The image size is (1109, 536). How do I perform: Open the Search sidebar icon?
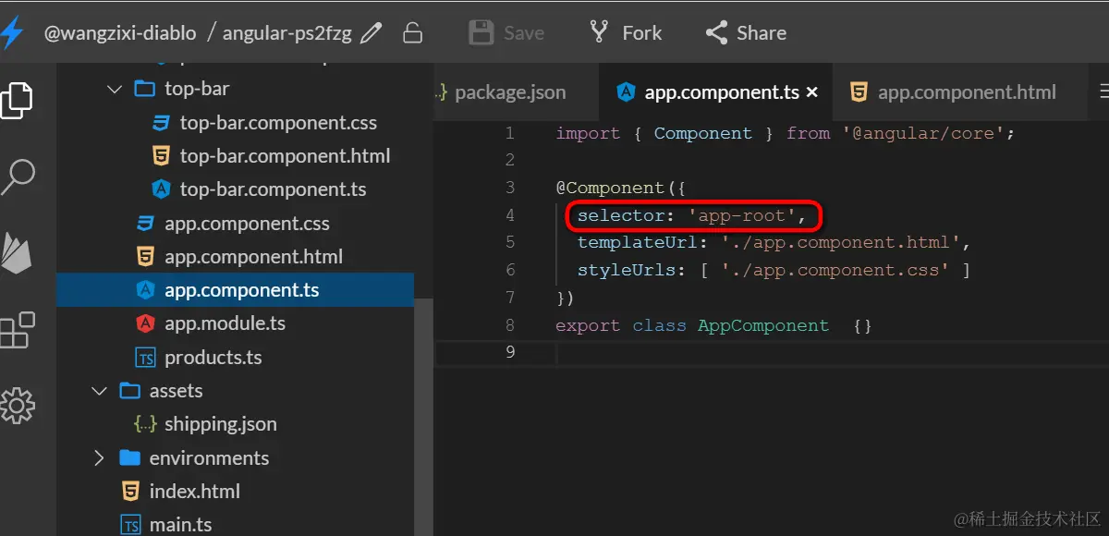point(17,176)
